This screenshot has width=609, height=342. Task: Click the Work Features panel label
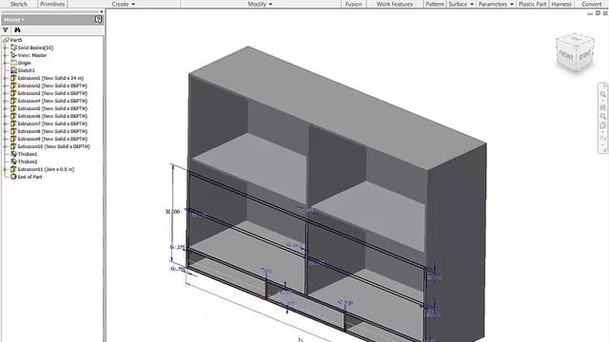click(394, 4)
